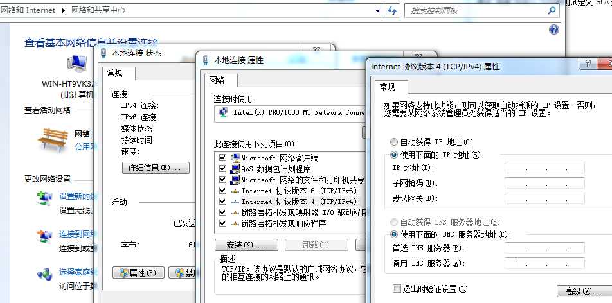Select the 使用下面的 IP 地址 radio button

click(394, 155)
